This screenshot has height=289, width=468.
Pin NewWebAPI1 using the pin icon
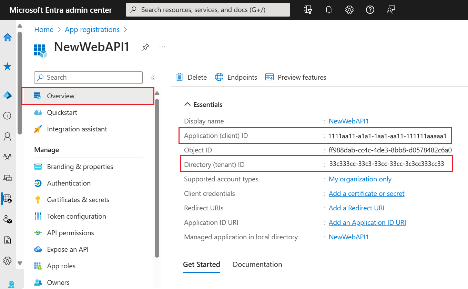(x=145, y=47)
